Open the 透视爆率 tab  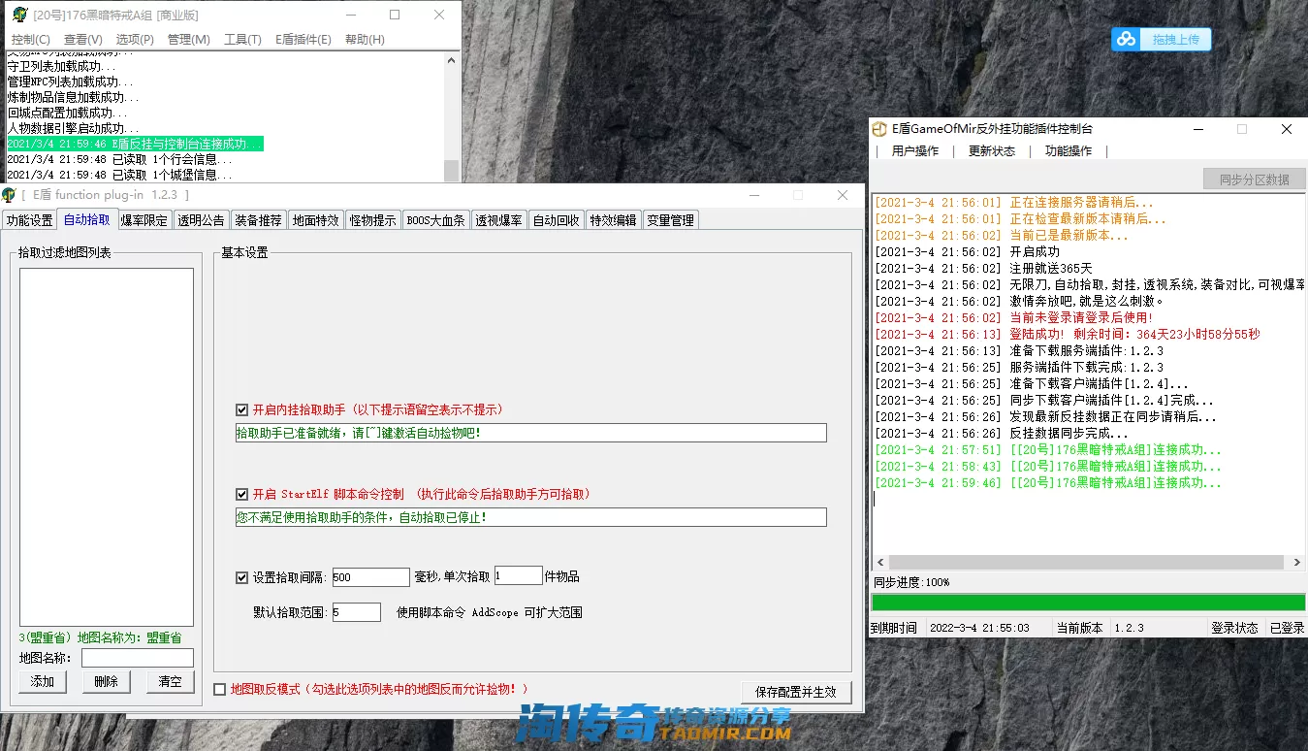tap(498, 220)
